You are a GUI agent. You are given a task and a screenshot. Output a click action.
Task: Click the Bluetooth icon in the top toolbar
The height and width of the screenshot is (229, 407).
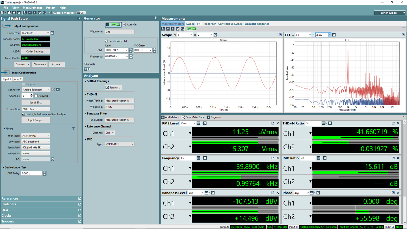tap(35, 13)
